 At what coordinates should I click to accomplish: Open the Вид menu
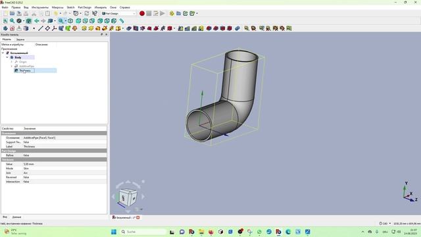coord(26,7)
